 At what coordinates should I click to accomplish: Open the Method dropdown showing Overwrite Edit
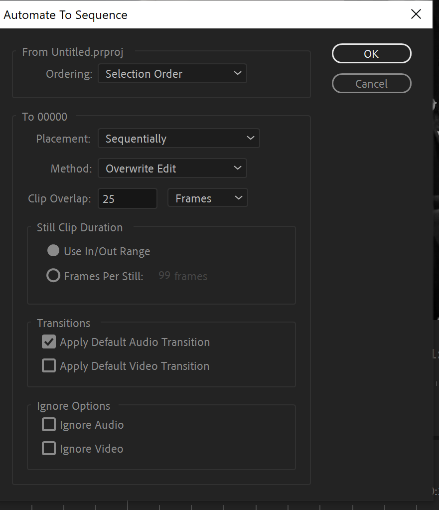point(172,169)
